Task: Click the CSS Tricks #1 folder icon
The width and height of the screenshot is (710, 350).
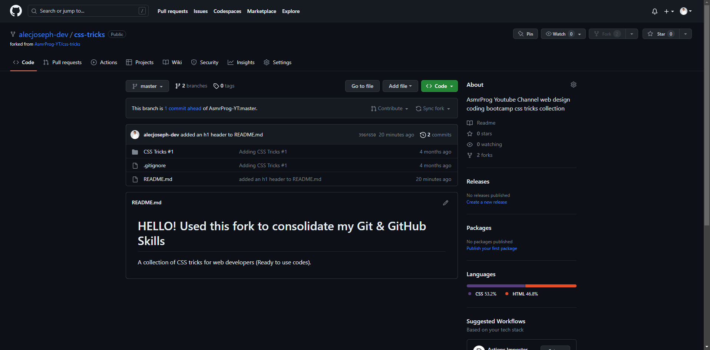Action: [x=135, y=152]
